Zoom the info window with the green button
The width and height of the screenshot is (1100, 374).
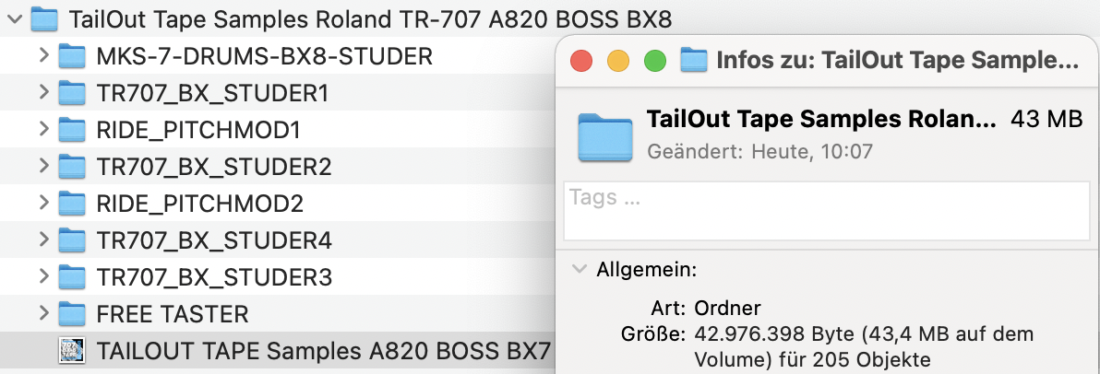654,62
